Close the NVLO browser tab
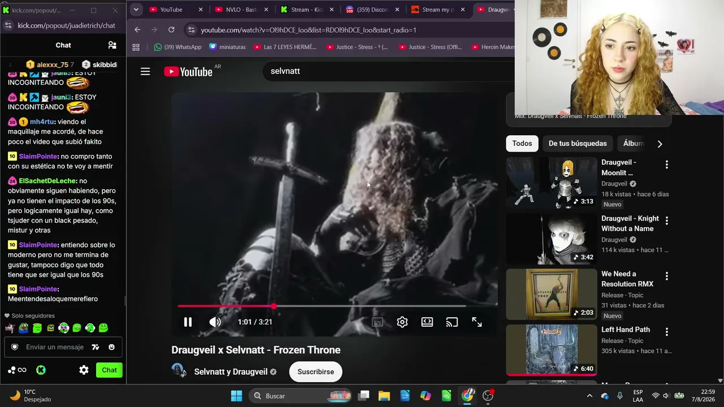724x407 pixels. pos(266,10)
